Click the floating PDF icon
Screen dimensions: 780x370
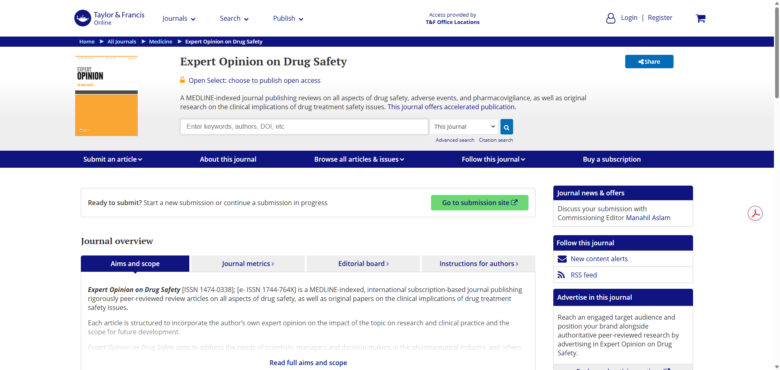pos(755,213)
